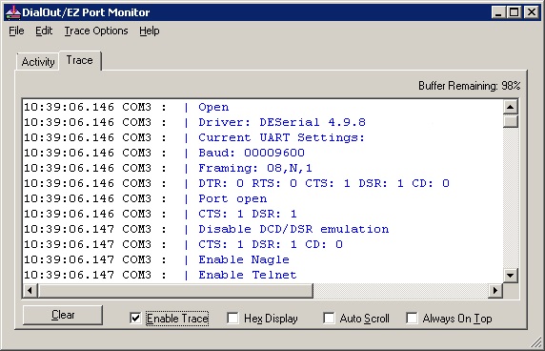Minimize the Port Monitor window

(498, 12)
